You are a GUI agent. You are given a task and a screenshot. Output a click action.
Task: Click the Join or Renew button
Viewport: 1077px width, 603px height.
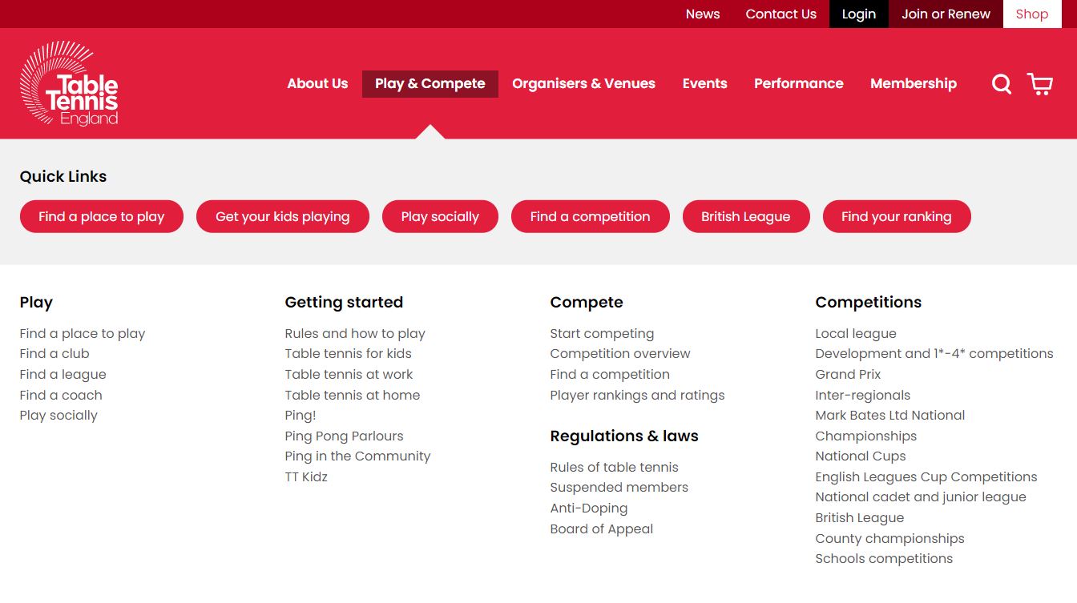click(946, 14)
